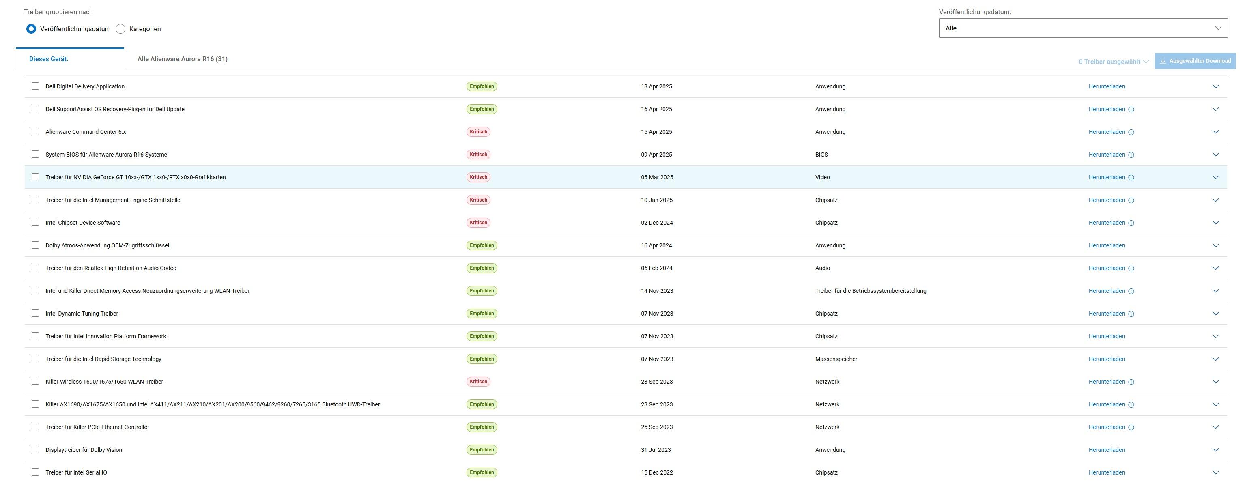Check the Dell Digital Delivery Application checkbox
The width and height of the screenshot is (1245, 481).
[35, 86]
